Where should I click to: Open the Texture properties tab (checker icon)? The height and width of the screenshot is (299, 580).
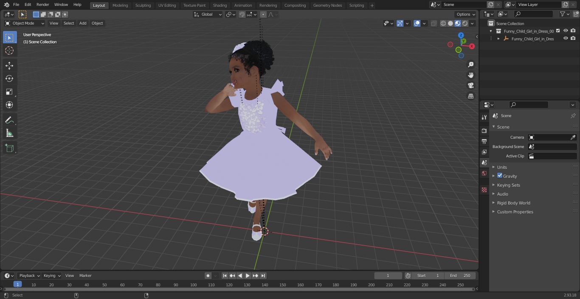click(484, 190)
